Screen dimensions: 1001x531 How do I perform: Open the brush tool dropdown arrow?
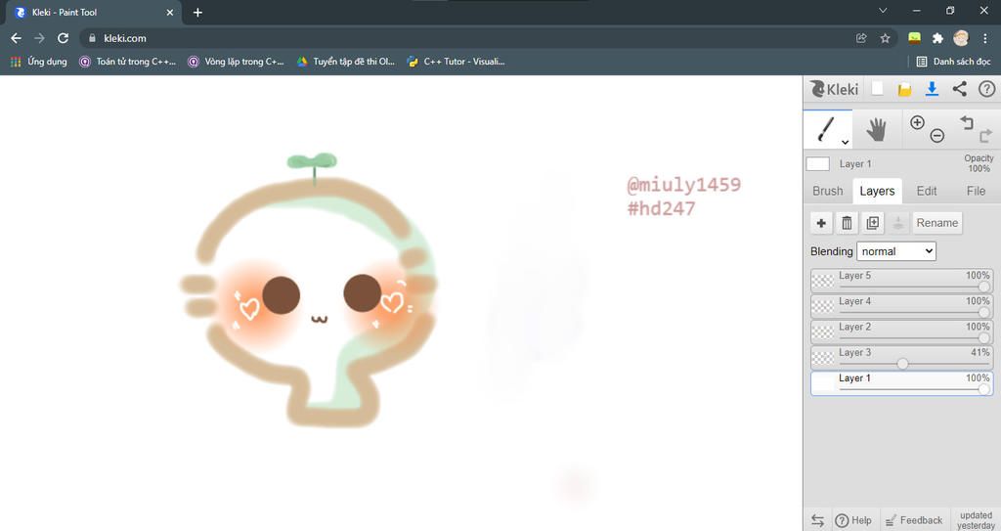(x=845, y=142)
